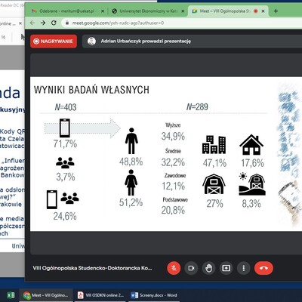Open a new Chrome tab
This screenshot has width=302, height=302.
(276, 11)
